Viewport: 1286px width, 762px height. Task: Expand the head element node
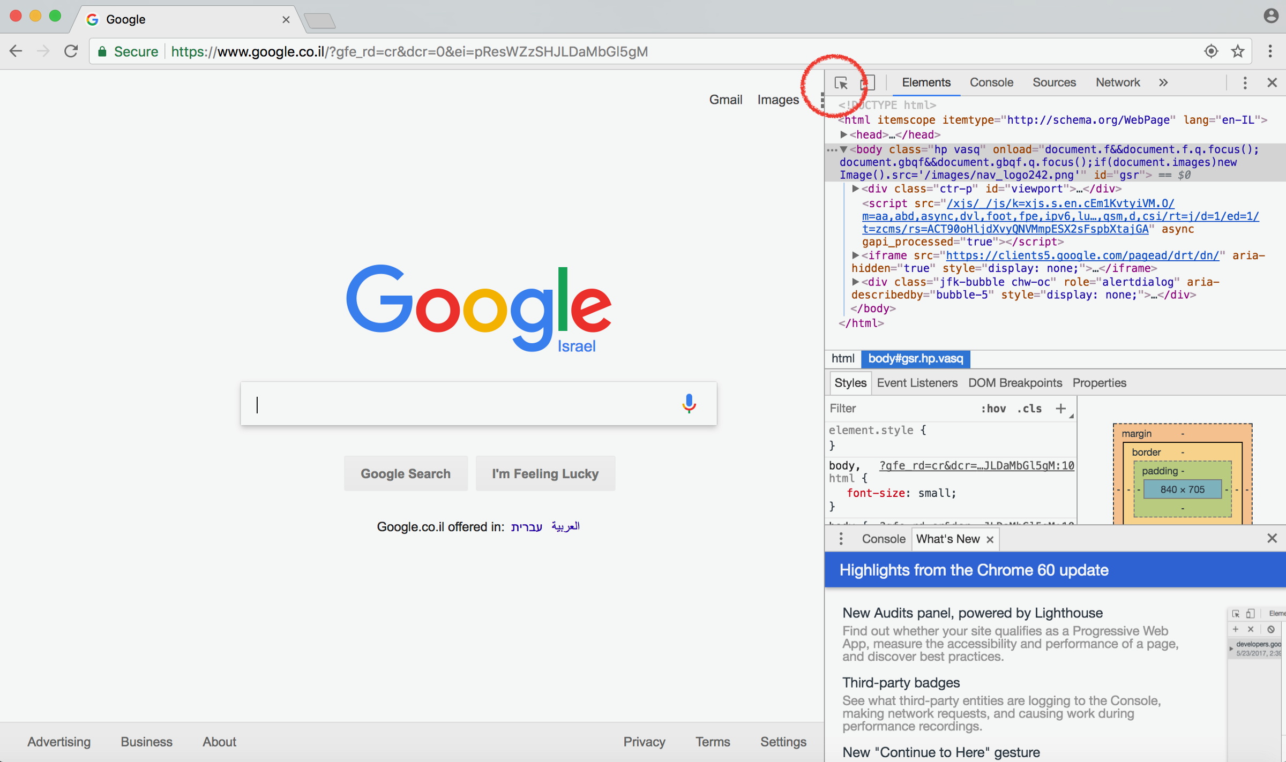(x=843, y=134)
